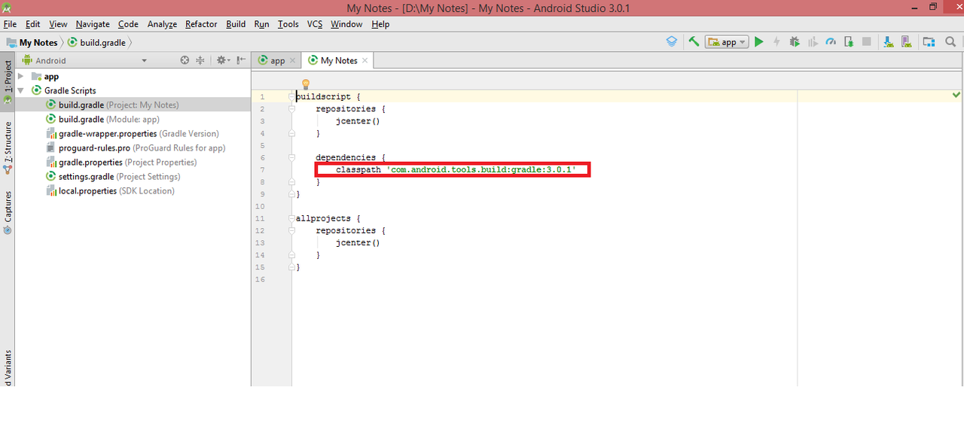
Task: Click the Sync Project layers icon
Action: pyautogui.click(x=672, y=42)
